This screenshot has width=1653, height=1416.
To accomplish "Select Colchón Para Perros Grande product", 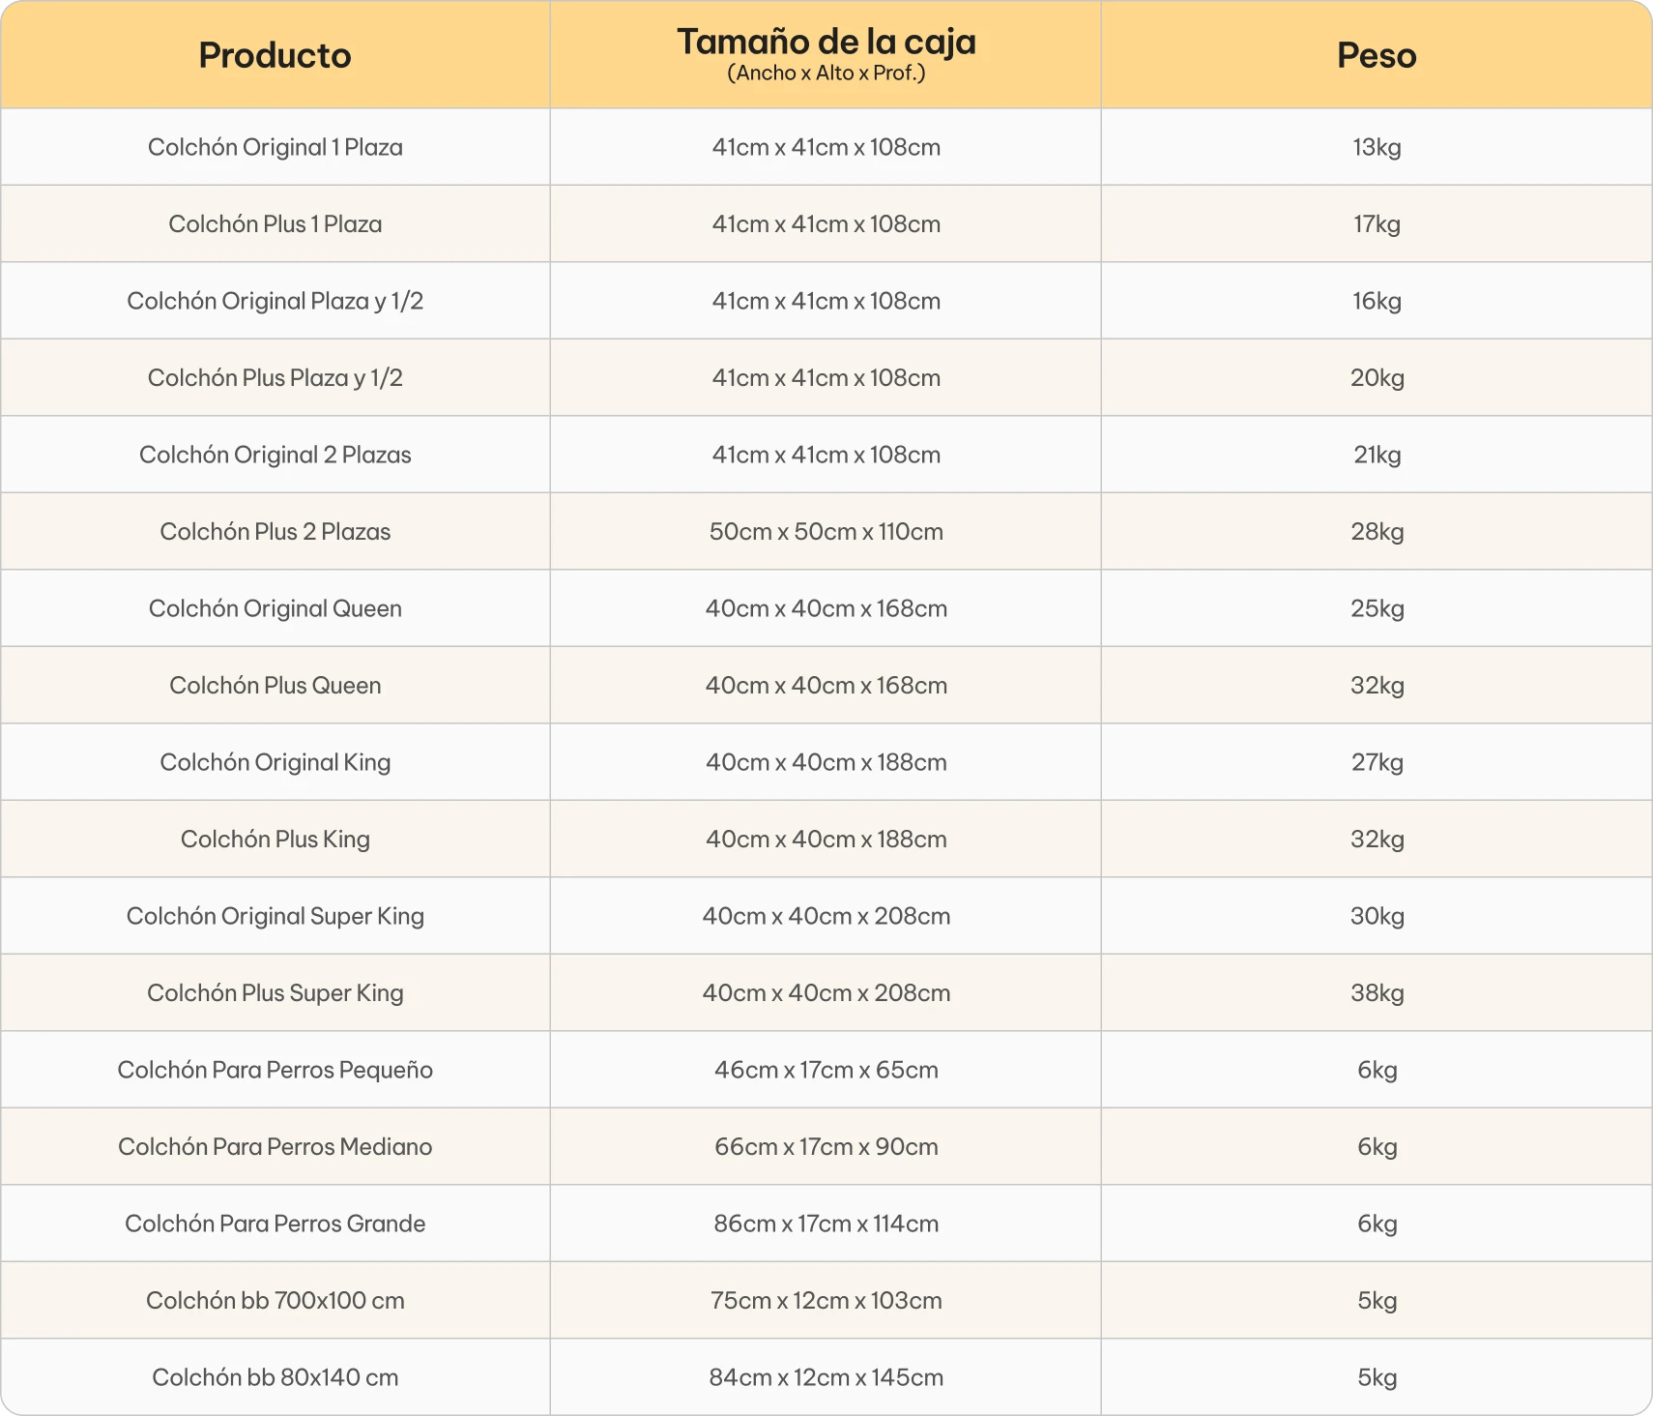I will click(x=275, y=1224).
